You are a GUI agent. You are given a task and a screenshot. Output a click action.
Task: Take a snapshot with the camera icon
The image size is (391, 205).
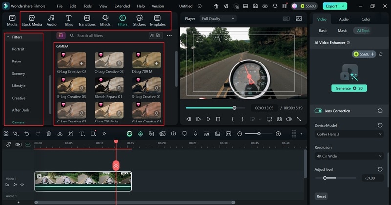coord(279,119)
